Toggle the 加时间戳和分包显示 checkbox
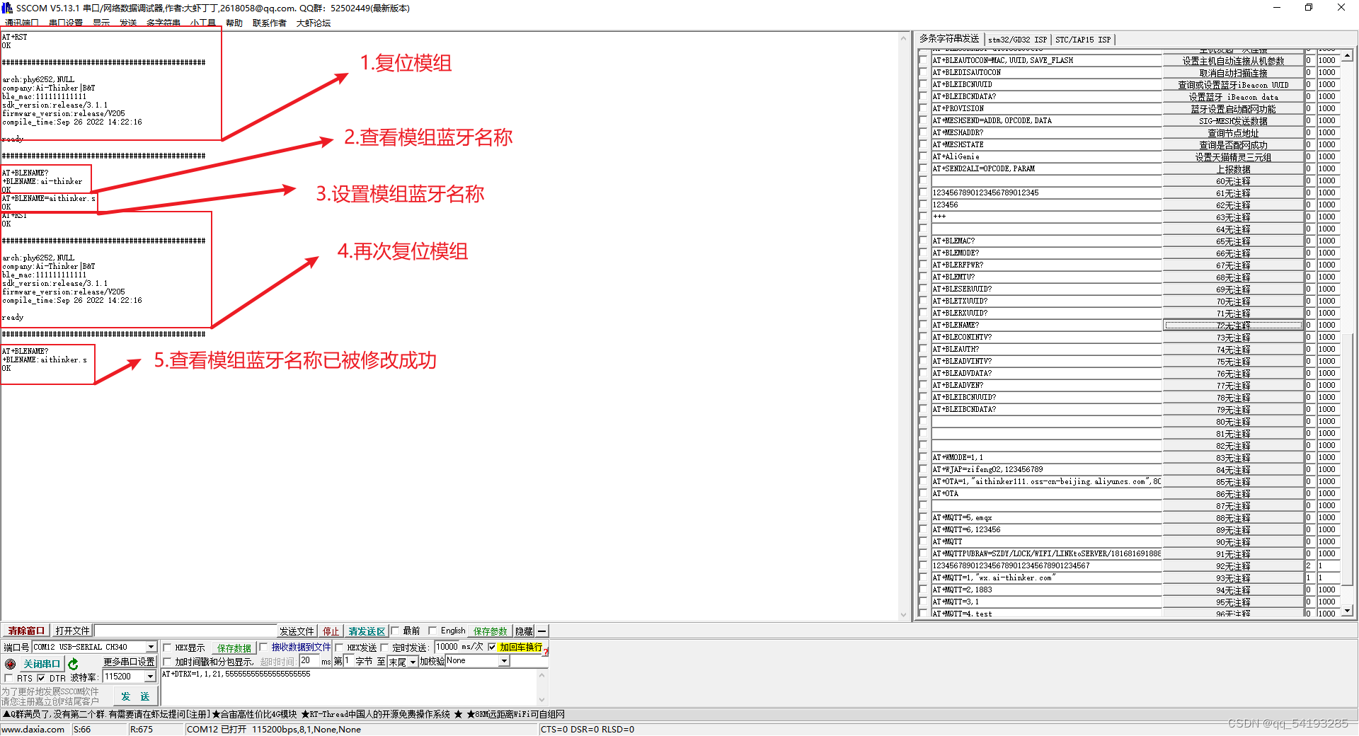The image size is (1359, 736). tap(168, 662)
